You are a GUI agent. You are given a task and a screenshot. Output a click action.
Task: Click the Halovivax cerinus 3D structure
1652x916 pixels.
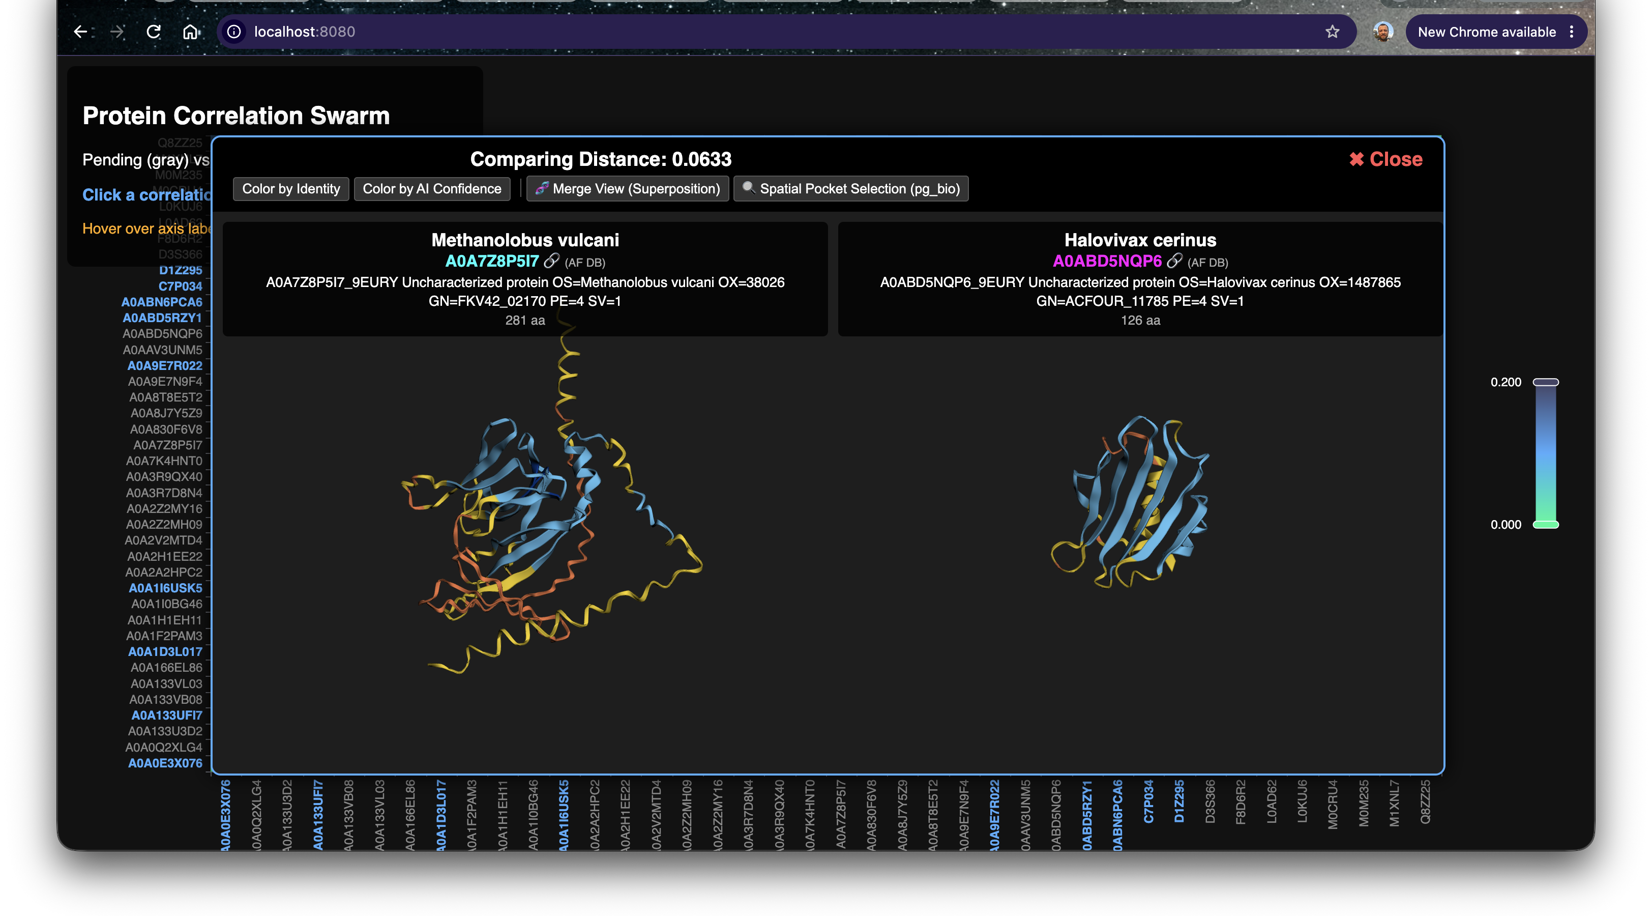[x=1131, y=502]
